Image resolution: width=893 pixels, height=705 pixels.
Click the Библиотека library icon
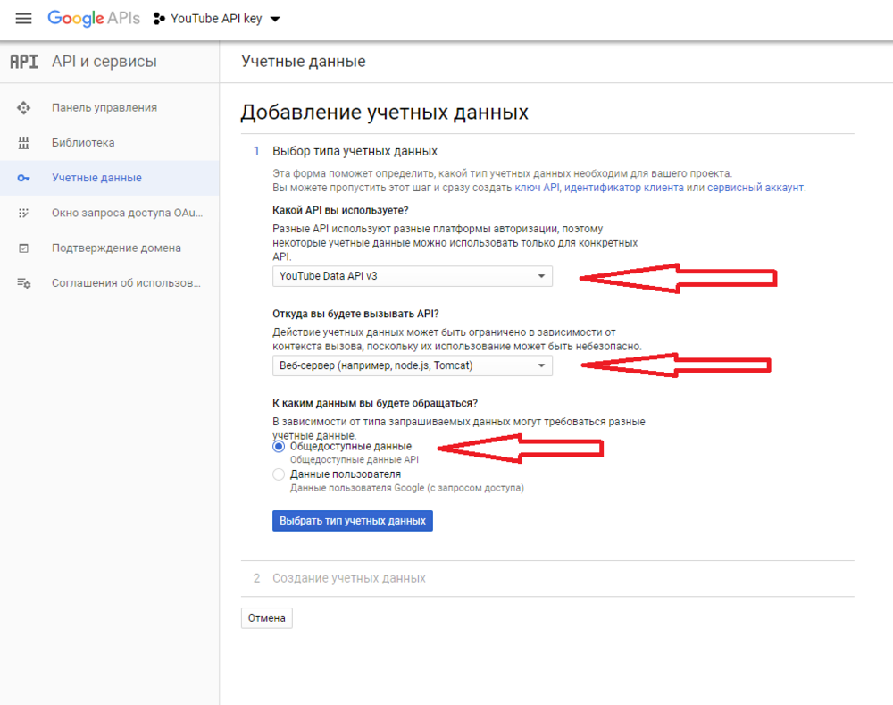24,143
